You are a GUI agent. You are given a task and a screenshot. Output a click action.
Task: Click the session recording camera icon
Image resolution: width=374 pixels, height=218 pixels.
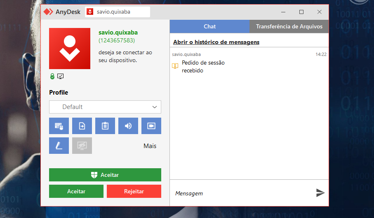pos(151,126)
